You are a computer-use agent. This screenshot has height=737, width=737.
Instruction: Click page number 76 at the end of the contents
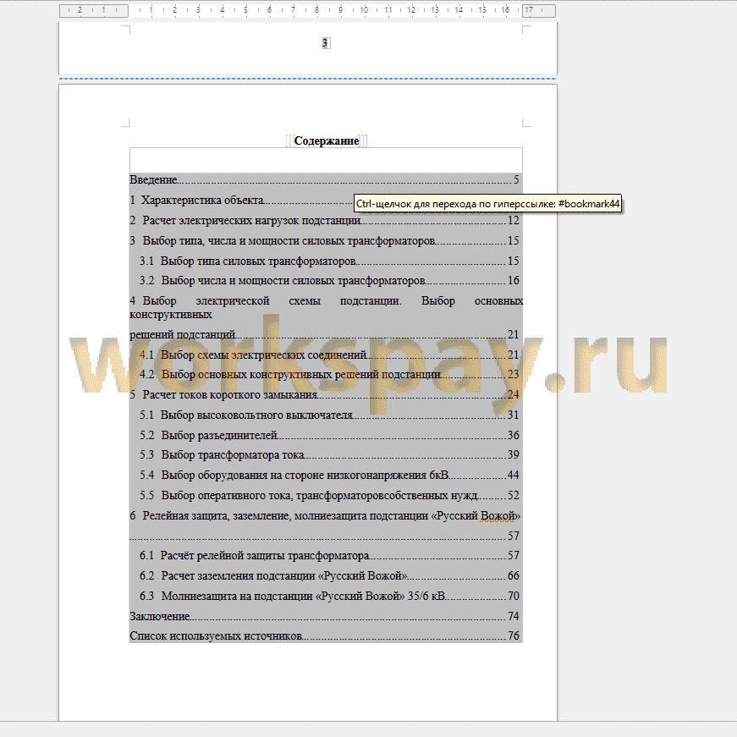514,636
